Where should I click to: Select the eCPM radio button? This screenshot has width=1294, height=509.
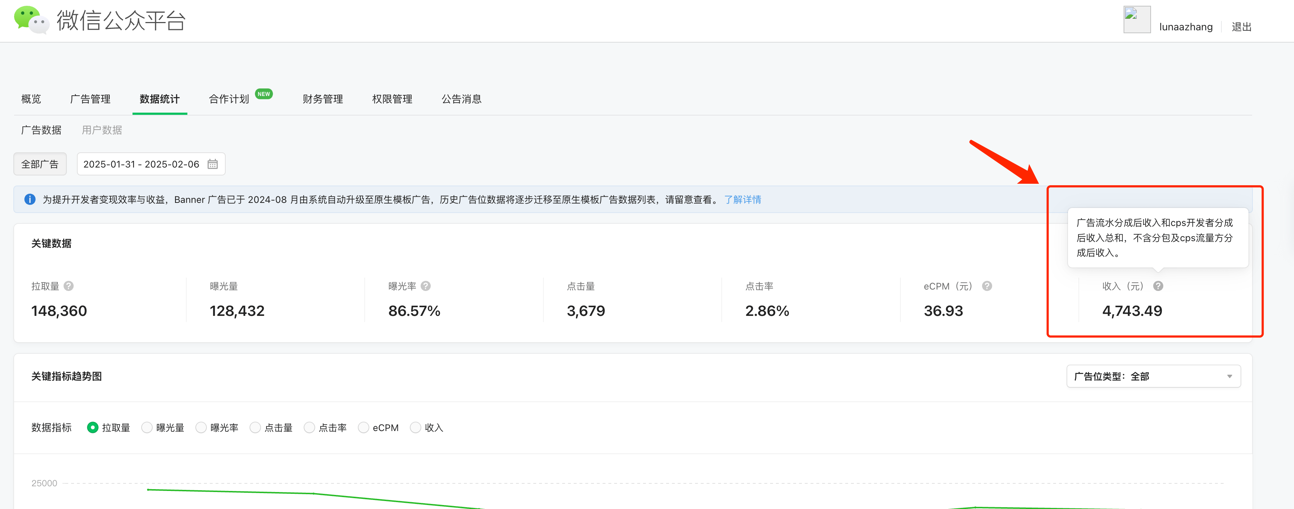point(363,428)
